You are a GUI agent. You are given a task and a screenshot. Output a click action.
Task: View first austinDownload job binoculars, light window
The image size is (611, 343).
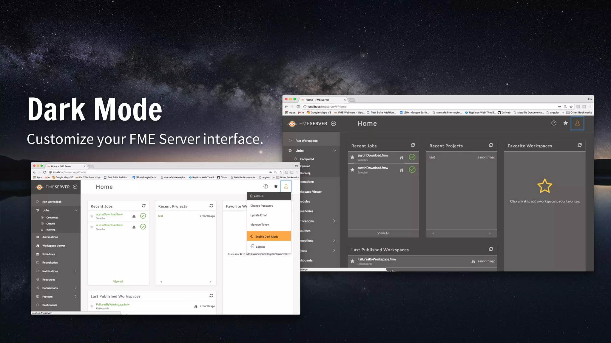click(134, 216)
